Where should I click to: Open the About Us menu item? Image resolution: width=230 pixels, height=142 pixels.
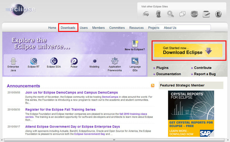170,28
